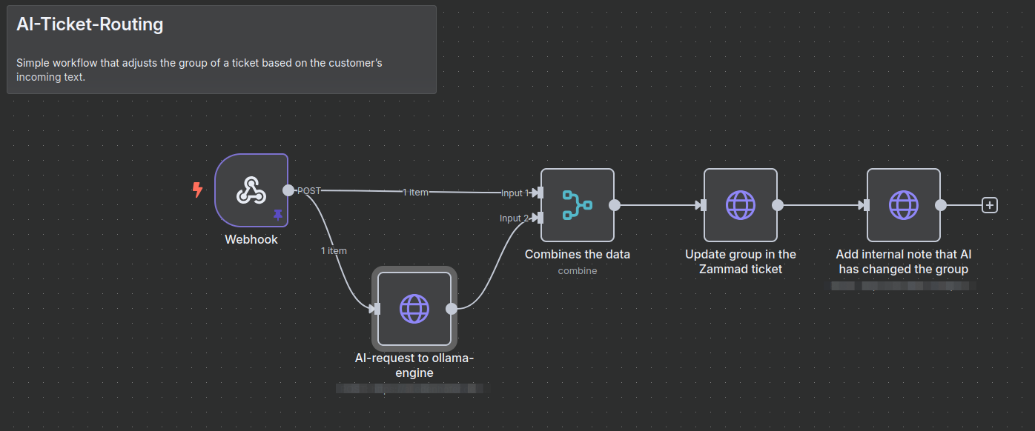Viewport: 1035px width, 431px height.
Task: Select the workflow title AI-Ticket-Routing
Action: pos(89,24)
